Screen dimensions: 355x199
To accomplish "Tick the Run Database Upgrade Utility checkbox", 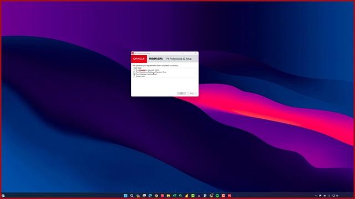I will 134,70.
